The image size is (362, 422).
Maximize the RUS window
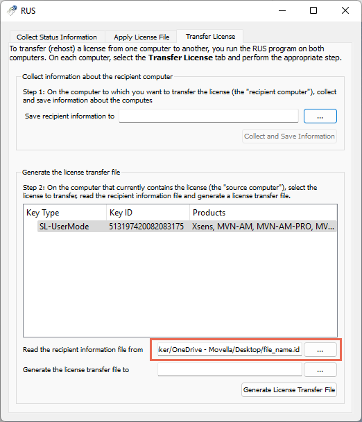(313, 11)
